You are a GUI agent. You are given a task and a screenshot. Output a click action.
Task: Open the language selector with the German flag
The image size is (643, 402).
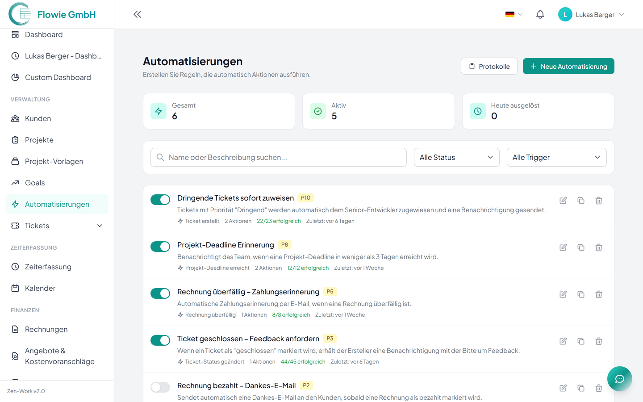pyautogui.click(x=513, y=14)
